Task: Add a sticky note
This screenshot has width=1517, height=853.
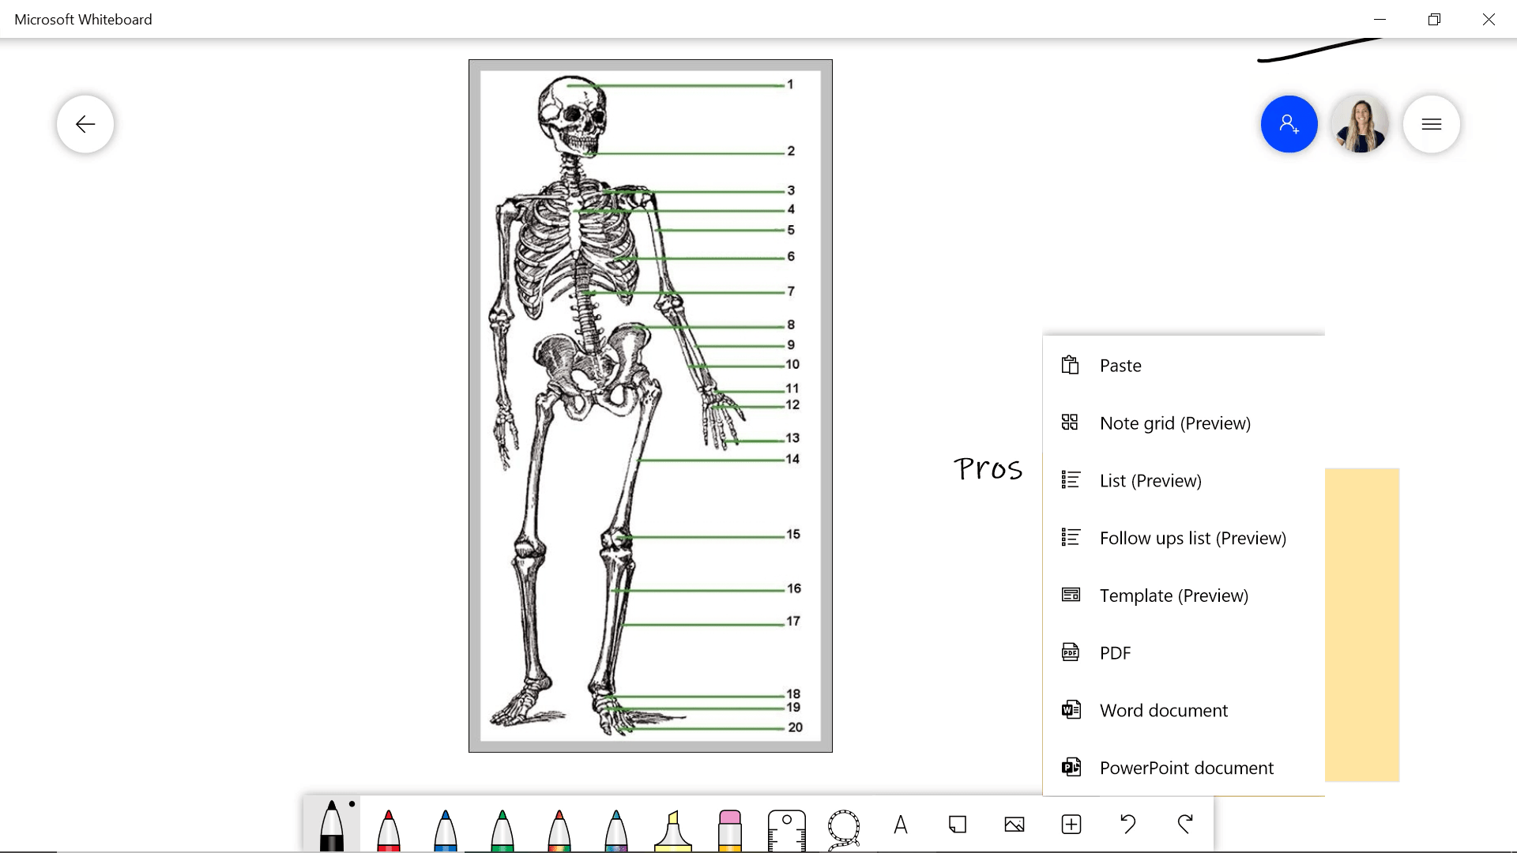Action: pyautogui.click(x=958, y=825)
